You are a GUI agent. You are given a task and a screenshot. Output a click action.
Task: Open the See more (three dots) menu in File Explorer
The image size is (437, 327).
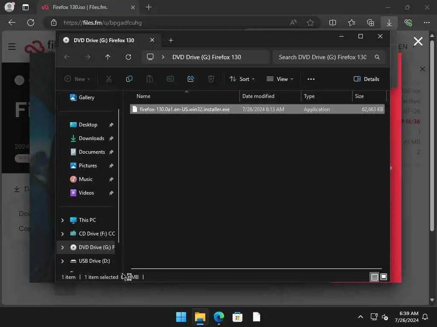point(311,79)
